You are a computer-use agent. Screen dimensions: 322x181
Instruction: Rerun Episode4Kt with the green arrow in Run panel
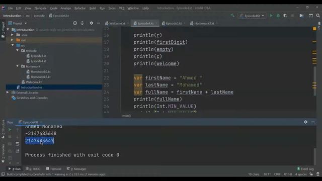(10, 130)
